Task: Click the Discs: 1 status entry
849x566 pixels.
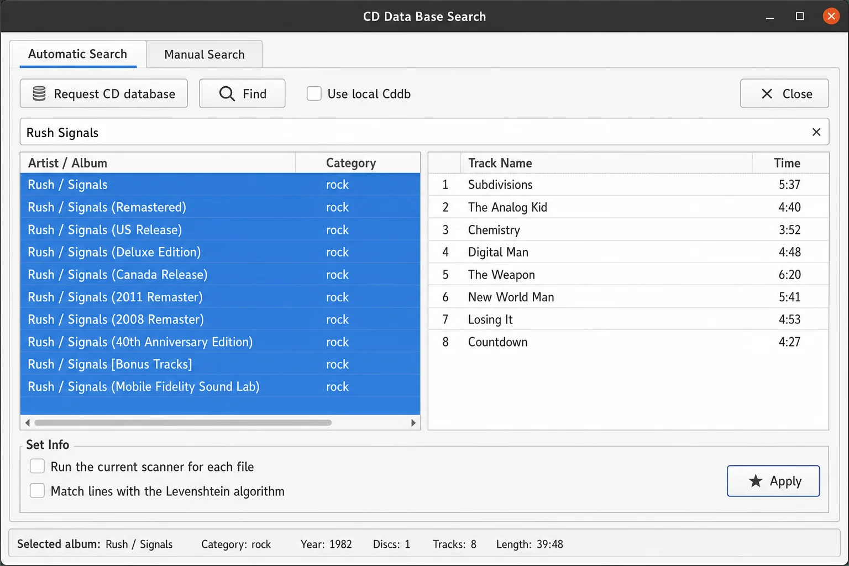Action: (x=391, y=544)
